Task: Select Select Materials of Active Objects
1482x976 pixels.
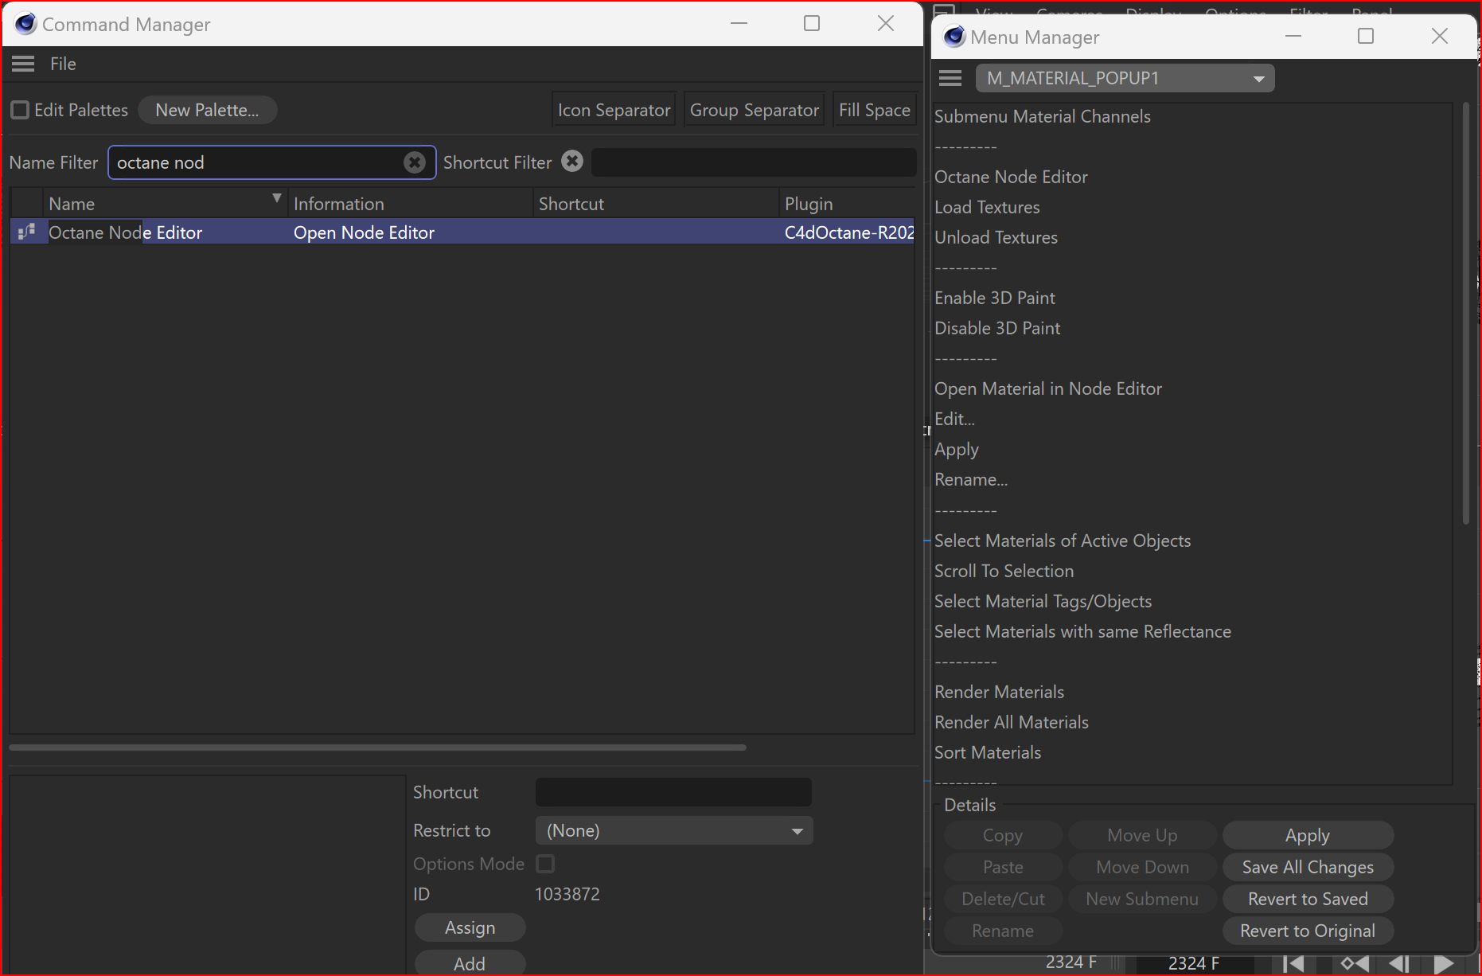Action: coord(1063,541)
